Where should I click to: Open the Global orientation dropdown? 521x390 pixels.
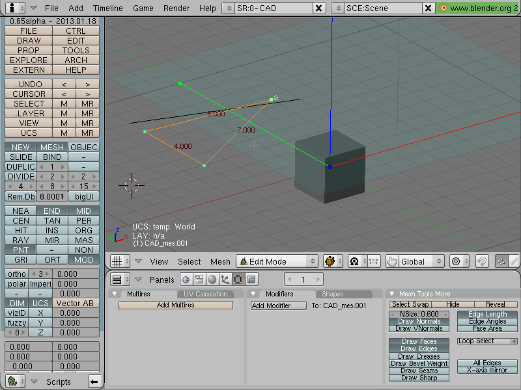(x=421, y=261)
